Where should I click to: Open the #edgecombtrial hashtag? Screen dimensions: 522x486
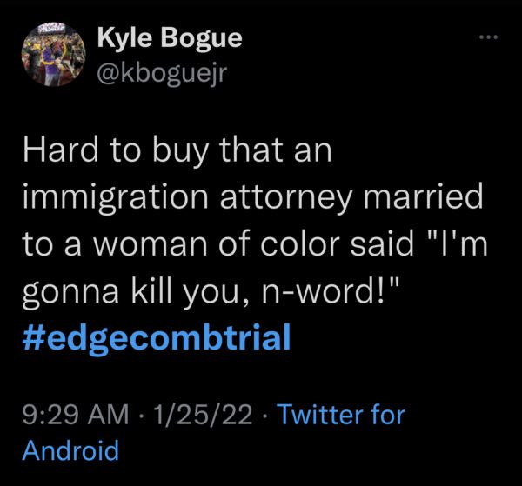157,339
